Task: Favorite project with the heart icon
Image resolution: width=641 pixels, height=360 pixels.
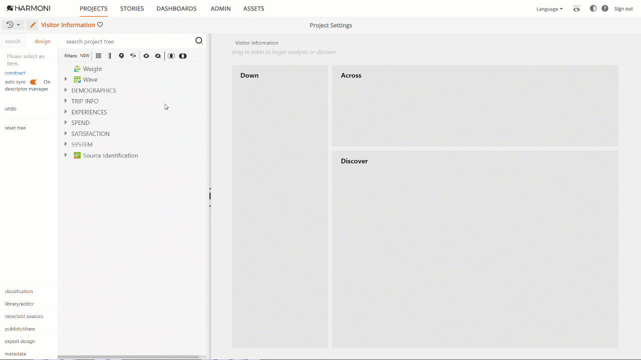Action: click(100, 25)
